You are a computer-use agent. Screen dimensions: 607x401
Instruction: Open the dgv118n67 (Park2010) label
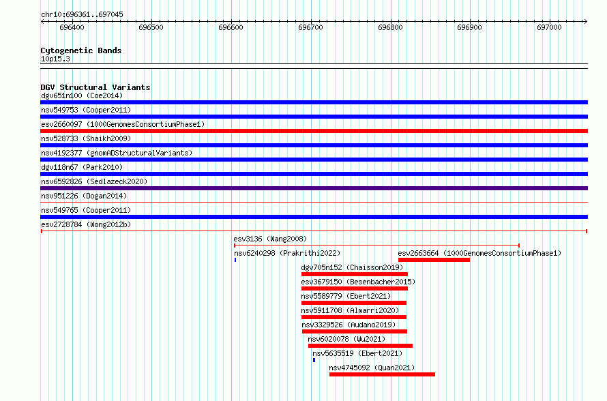pyautogui.click(x=82, y=167)
